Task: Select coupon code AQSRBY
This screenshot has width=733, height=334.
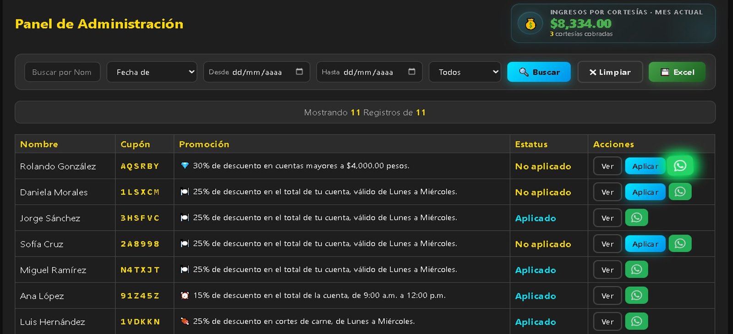Action: (x=140, y=166)
